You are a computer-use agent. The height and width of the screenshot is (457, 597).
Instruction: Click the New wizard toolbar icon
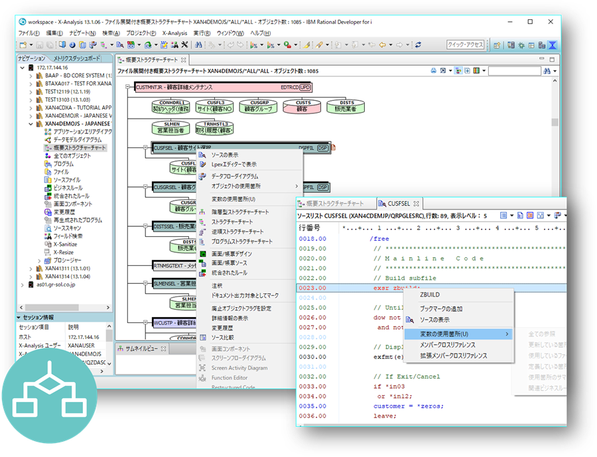tap(23, 45)
